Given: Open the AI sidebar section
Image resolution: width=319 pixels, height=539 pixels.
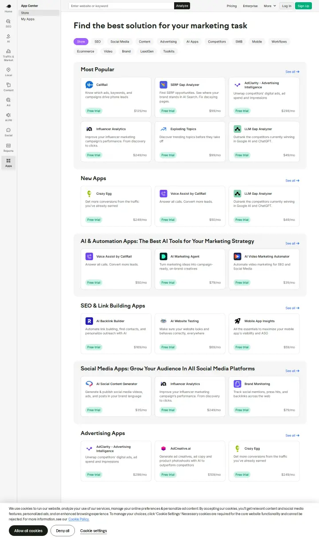Looking at the screenshot, I should point(8,38).
